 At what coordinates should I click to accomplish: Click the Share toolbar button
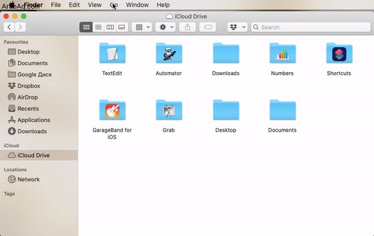[188, 27]
